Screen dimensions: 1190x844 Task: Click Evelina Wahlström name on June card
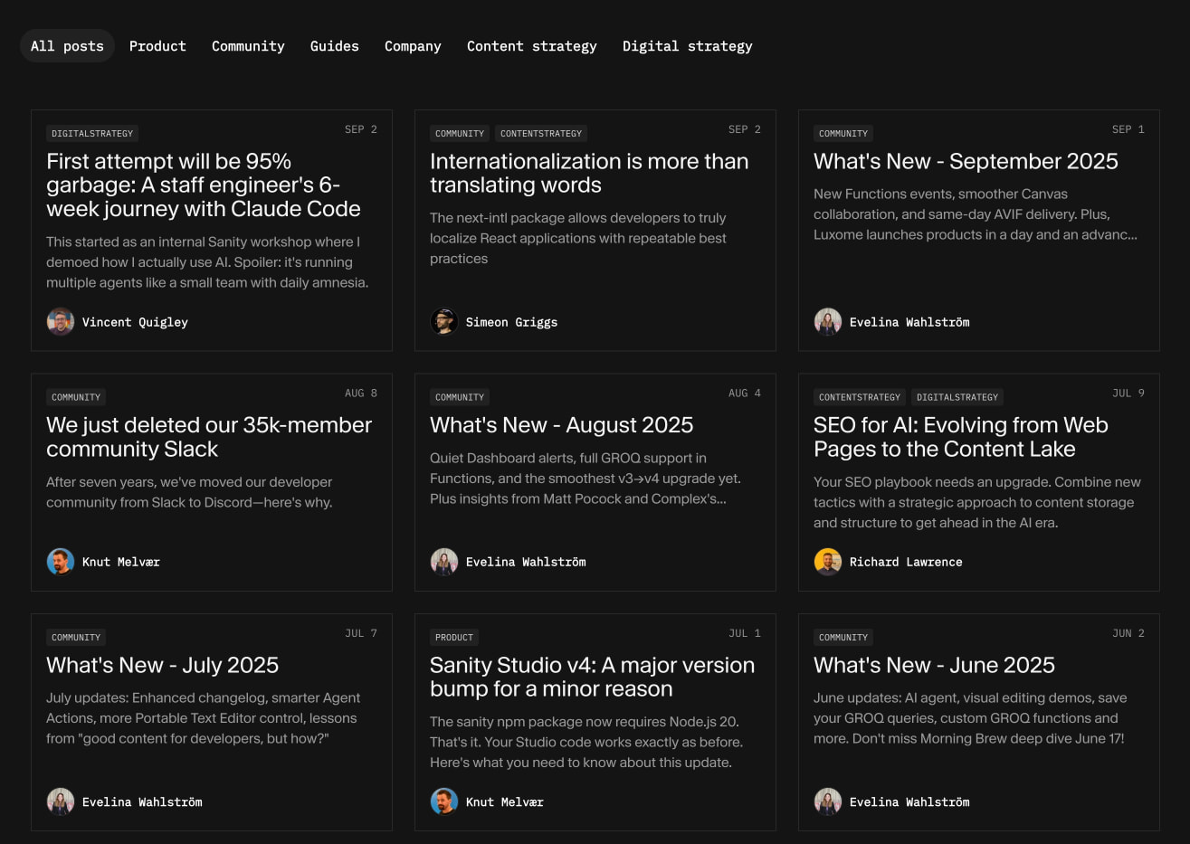pos(909,802)
